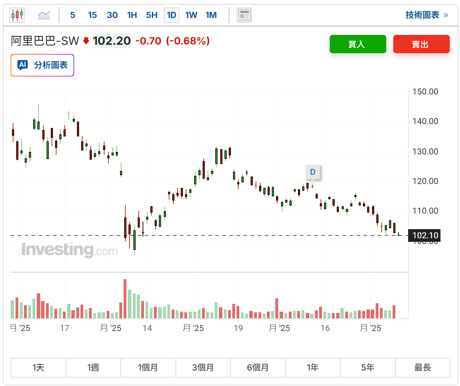Click the -0.70 (-0.68%) price change
The image size is (460, 386).
tap(173, 41)
